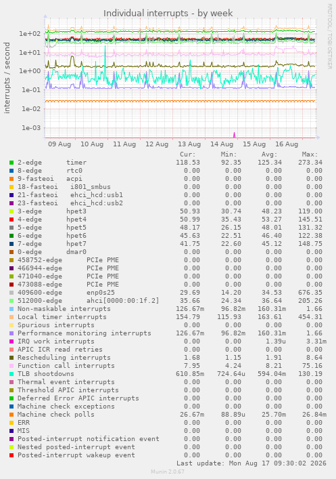The height and width of the screenshot is (479, 336).
Task: Click the gray enp0s25 legend swatch
Action: point(11,293)
